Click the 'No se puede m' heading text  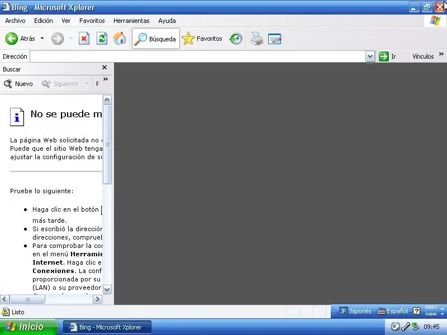66,114
